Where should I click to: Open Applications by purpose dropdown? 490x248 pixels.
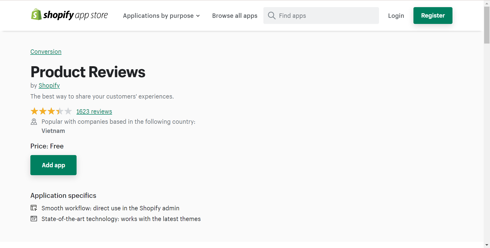(161, 16)
